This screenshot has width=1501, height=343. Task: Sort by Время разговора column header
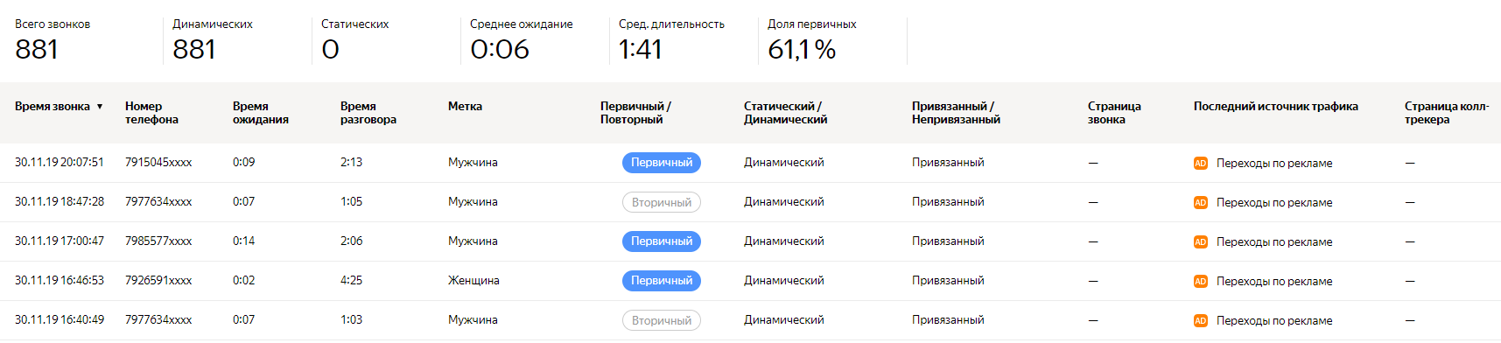click(x=368, y=113)
